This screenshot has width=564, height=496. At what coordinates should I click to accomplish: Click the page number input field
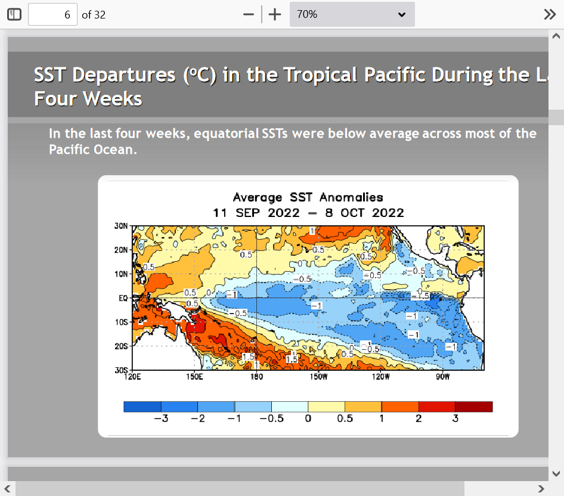52,14
